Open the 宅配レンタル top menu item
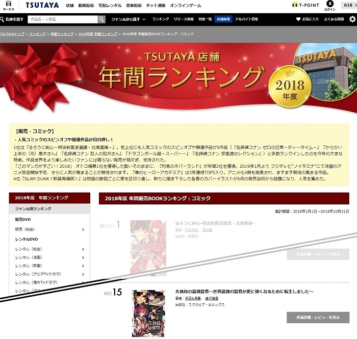357x339 pixels. click(x=110, y=6)
